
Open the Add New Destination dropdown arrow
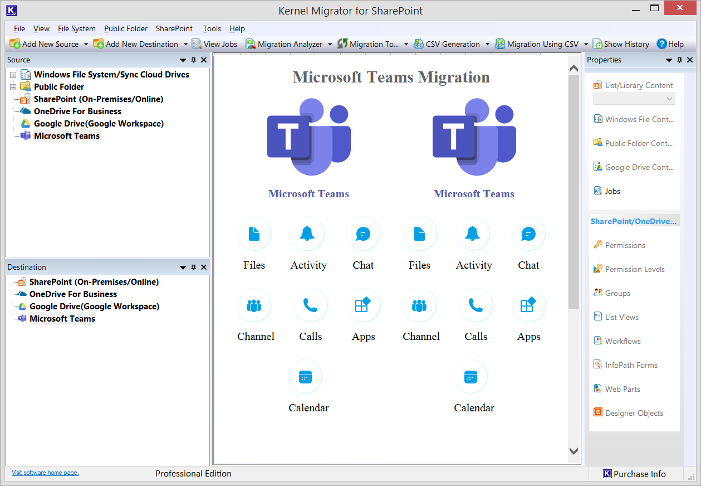click(x=185, y=45)
